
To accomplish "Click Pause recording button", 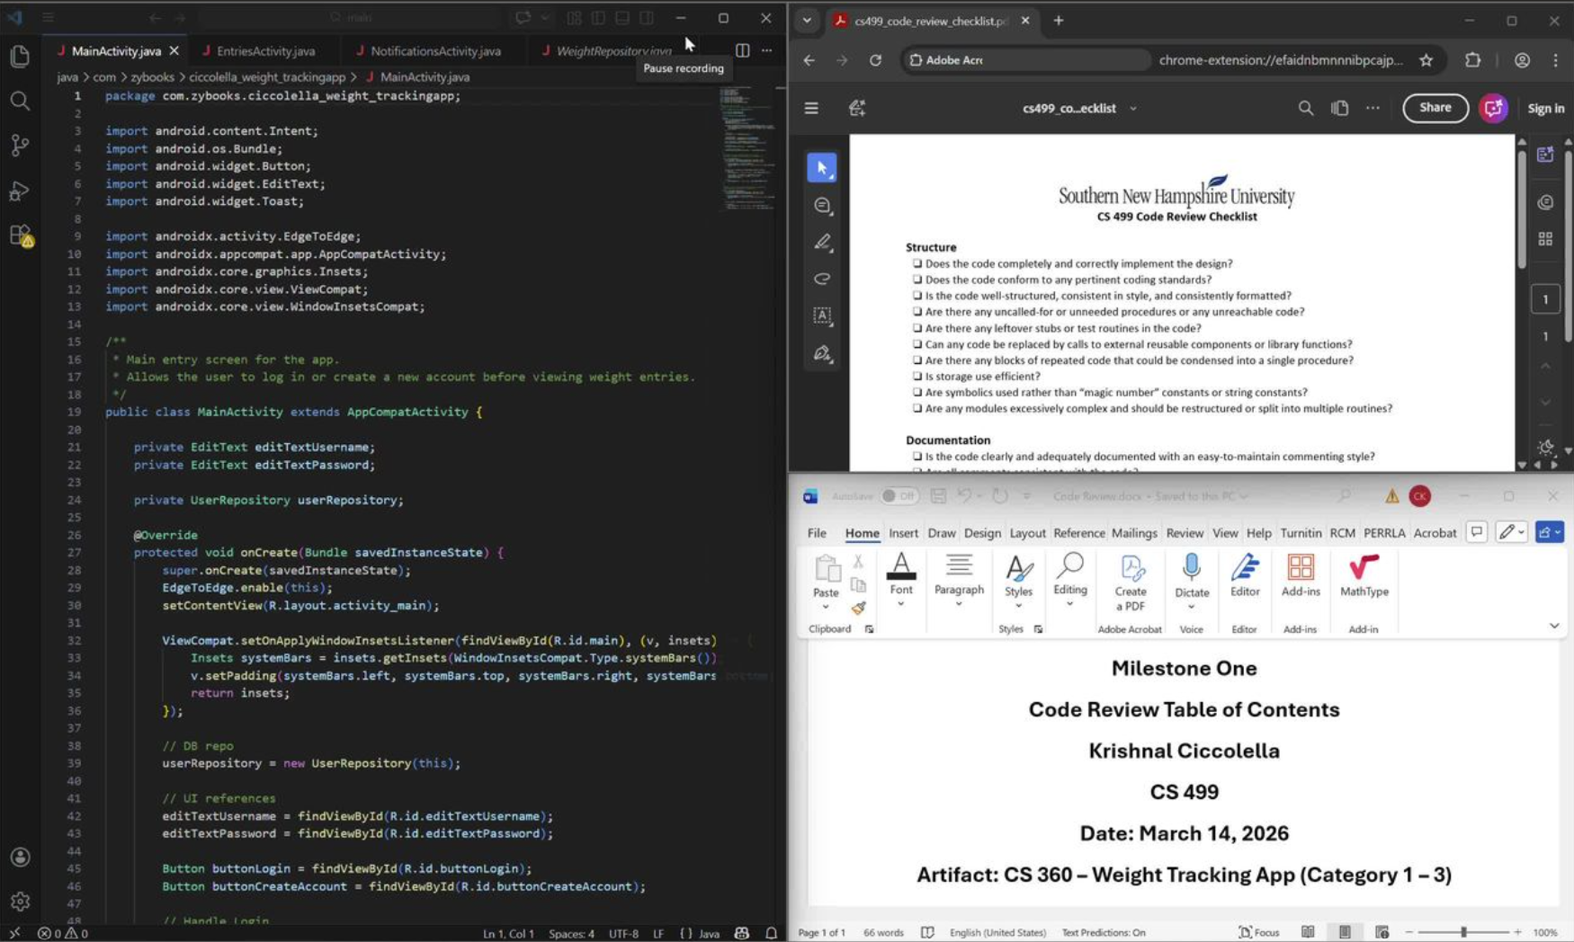I will (x=684, y=68).
